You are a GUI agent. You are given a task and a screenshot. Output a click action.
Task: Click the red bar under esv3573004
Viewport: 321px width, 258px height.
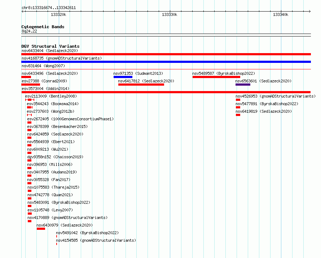166,92
